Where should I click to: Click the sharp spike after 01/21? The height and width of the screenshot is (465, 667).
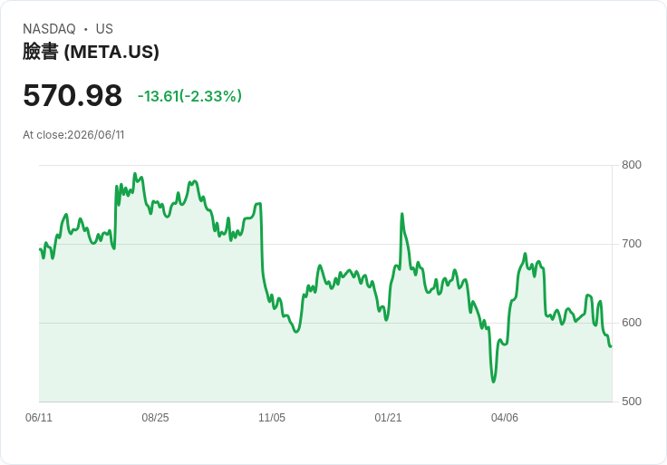(x=402, y=214)
